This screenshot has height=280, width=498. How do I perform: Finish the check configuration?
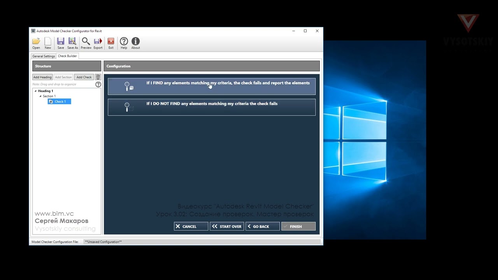coord(298,226)
